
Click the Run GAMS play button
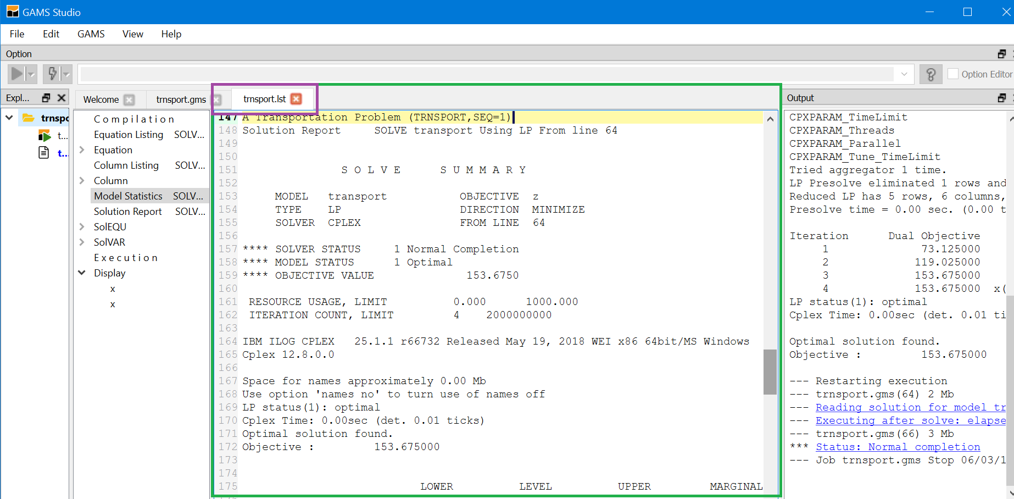(17, 74)
